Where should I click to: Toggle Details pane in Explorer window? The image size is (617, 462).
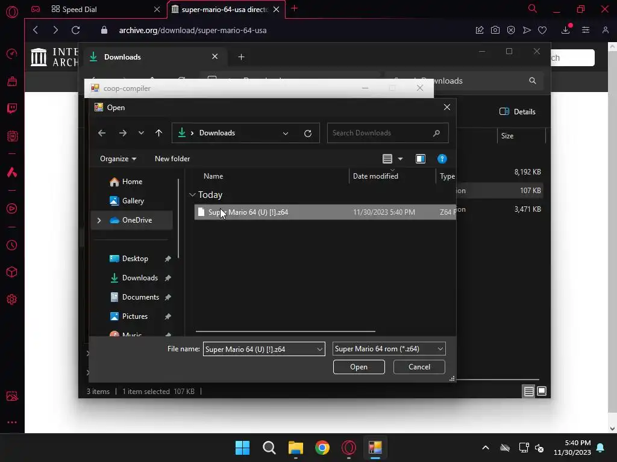point(517,111)
